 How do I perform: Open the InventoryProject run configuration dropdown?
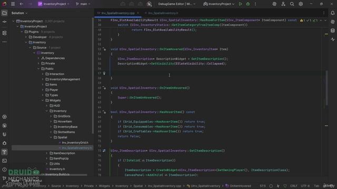coord(219,4)
